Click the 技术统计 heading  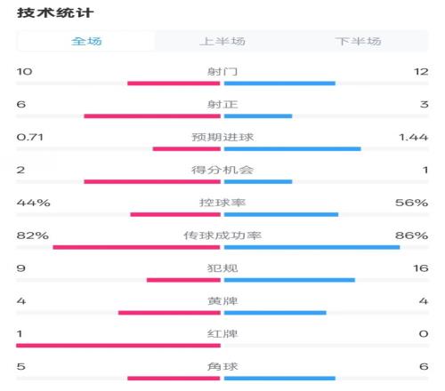[55, 13]
